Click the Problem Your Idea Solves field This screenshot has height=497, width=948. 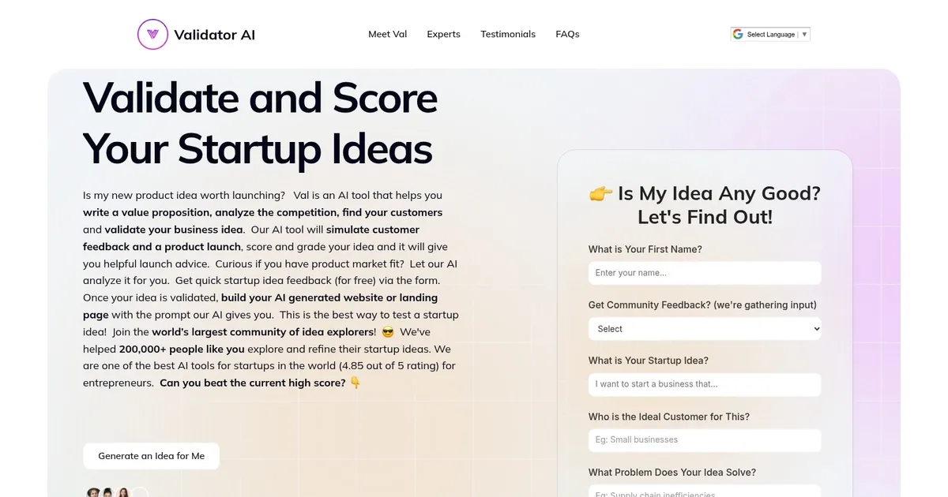[704, 492]
